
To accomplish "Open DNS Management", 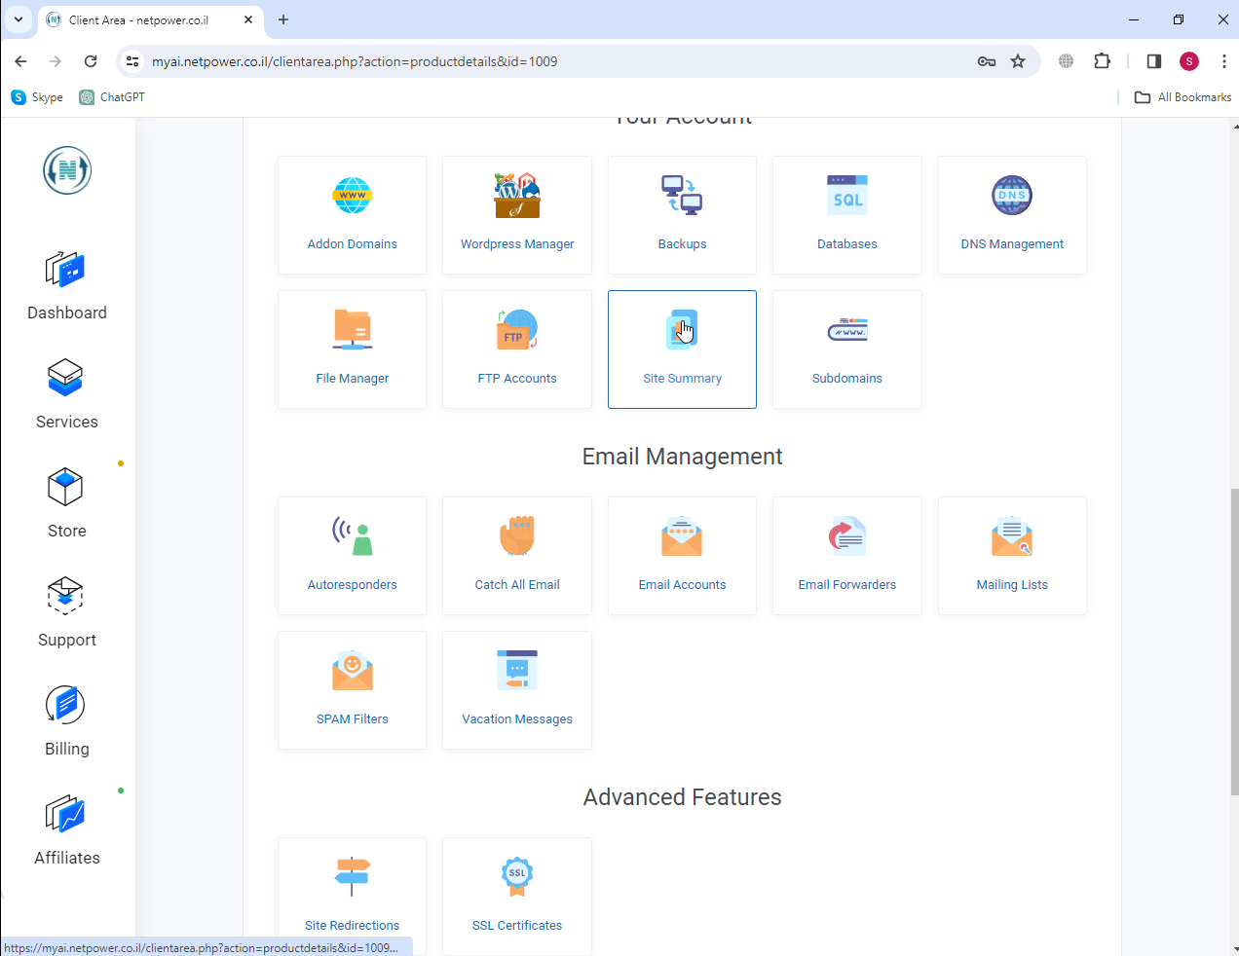I will [1011, 215].
